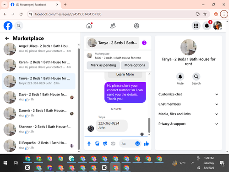Click the conversation list scrollbar
The width and height of the screenshot is (229, 172).
click(79, 99)
